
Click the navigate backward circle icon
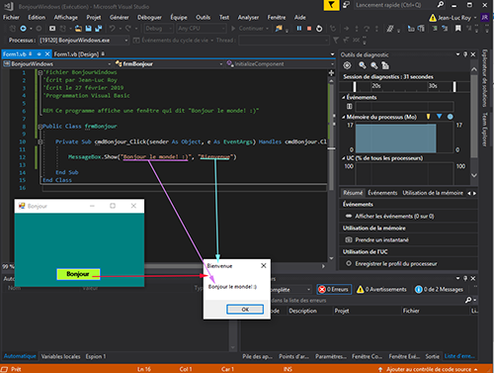click(x=23, y=29)
